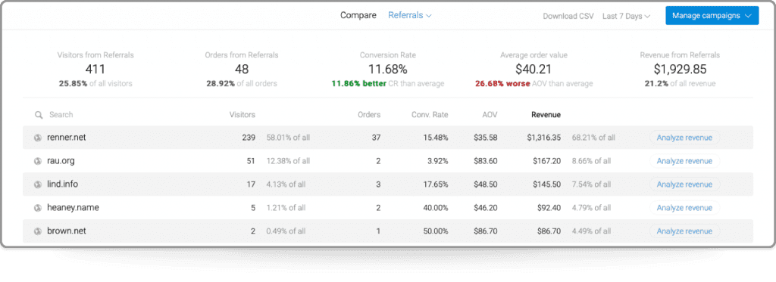Sort by Conv. Rate column header

[430, 115]
